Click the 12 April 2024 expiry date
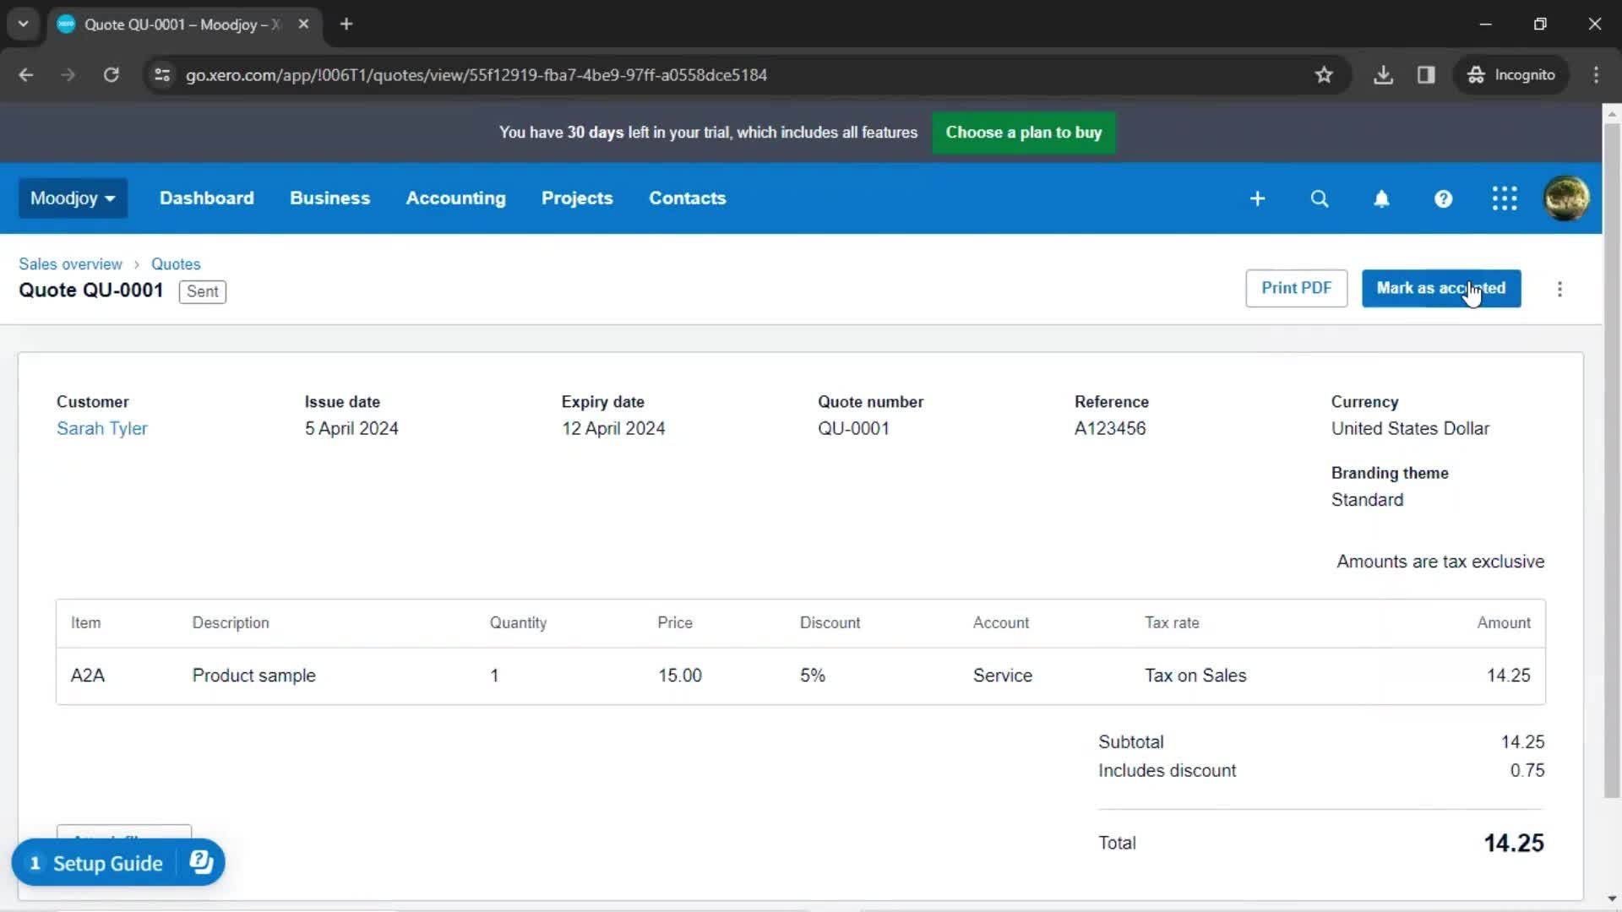1622x912 pixels. (613, 429)
